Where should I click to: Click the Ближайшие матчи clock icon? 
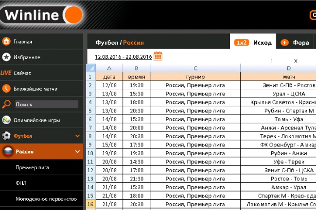6,89
